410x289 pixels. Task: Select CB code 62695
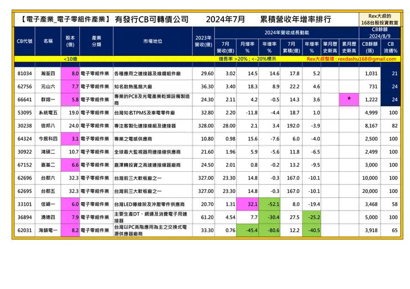click(24, 191)
